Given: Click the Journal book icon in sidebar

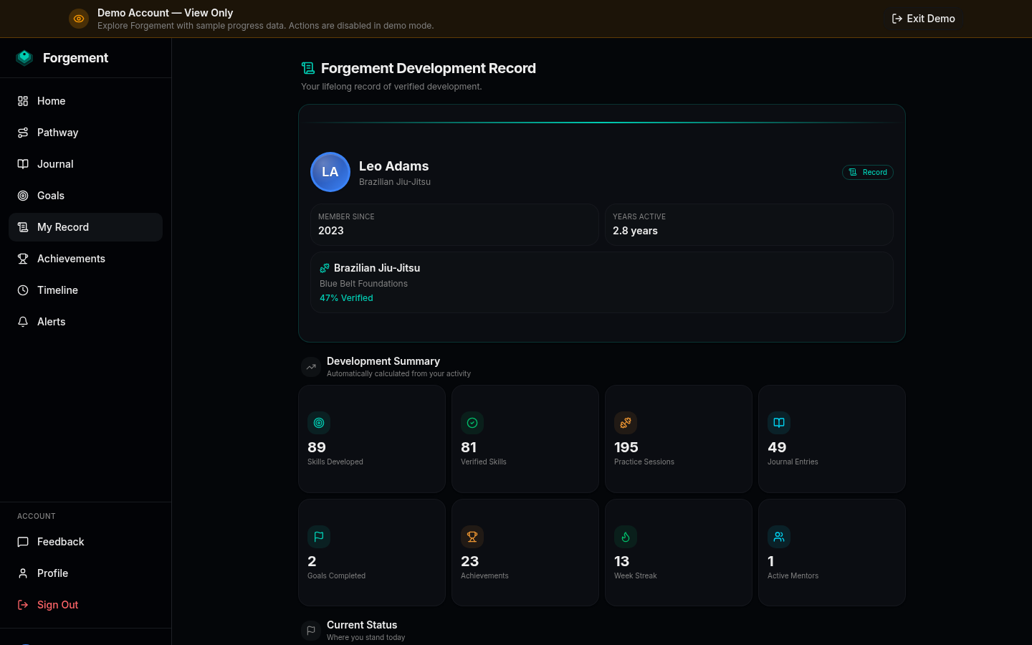Looking at the screenshot, I should [23, 164].
